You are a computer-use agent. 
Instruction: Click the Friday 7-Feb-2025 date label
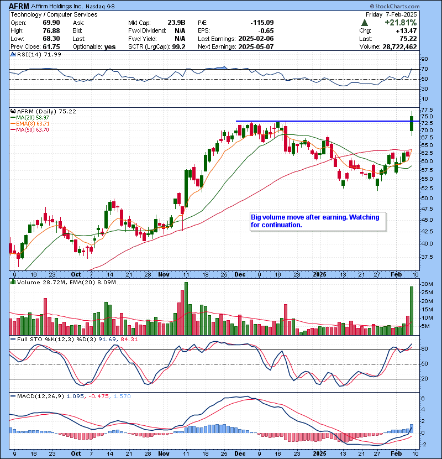pyautogui.click(x=391, y=14)
